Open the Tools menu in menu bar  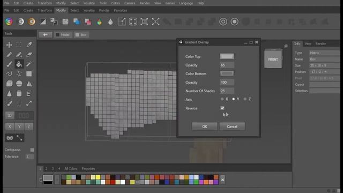pos(103,3)
